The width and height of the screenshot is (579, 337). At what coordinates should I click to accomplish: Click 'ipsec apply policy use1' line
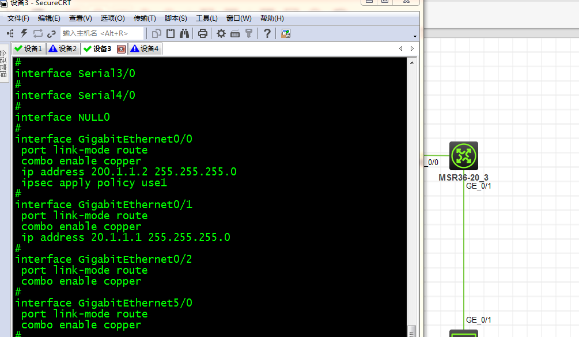94,183
